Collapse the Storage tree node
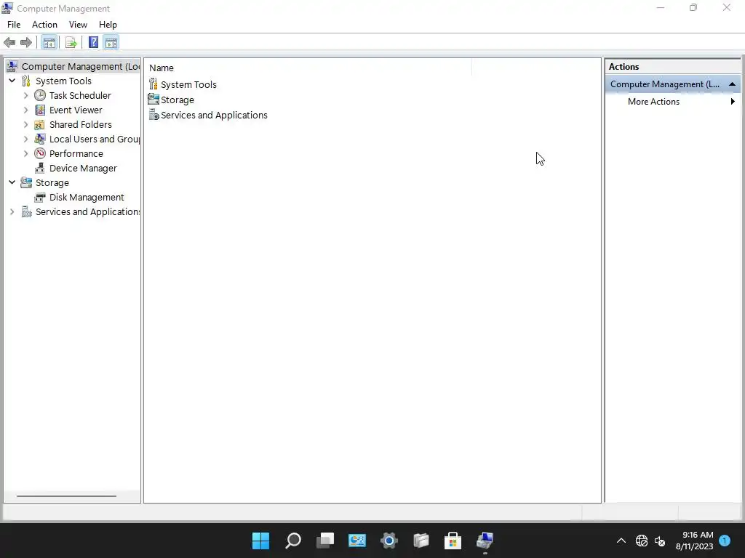Viewport: 745px width, 558px height. pyautogui.click(x=12, y=182)
